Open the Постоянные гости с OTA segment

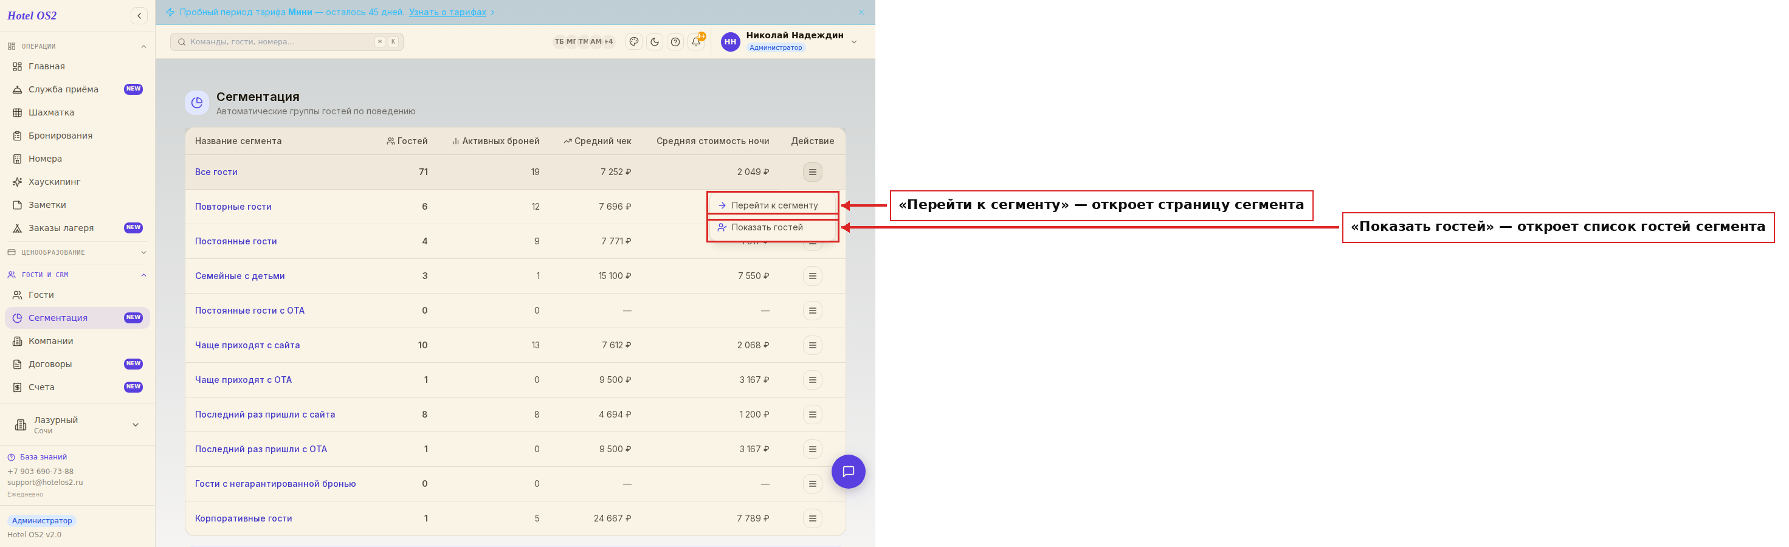tap(249, 311)
